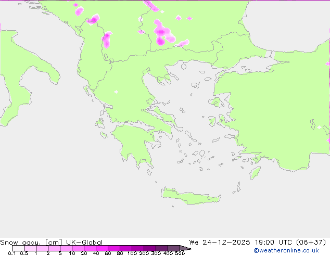Click the 60–80 cm legend swatch
The height and width of the screenshot is (255, 330).
[114, 248]
